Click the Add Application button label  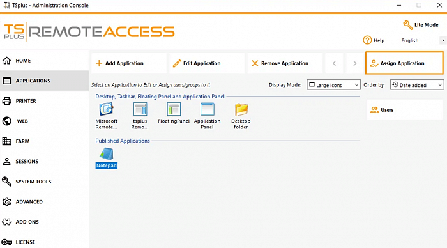(x=125, y=63)
